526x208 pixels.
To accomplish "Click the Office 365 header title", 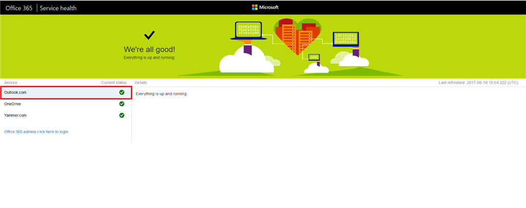I will (19, 8).
